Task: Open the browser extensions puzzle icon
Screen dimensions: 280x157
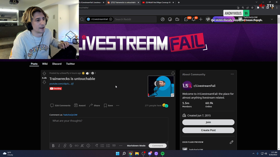Action: (258, 8)
